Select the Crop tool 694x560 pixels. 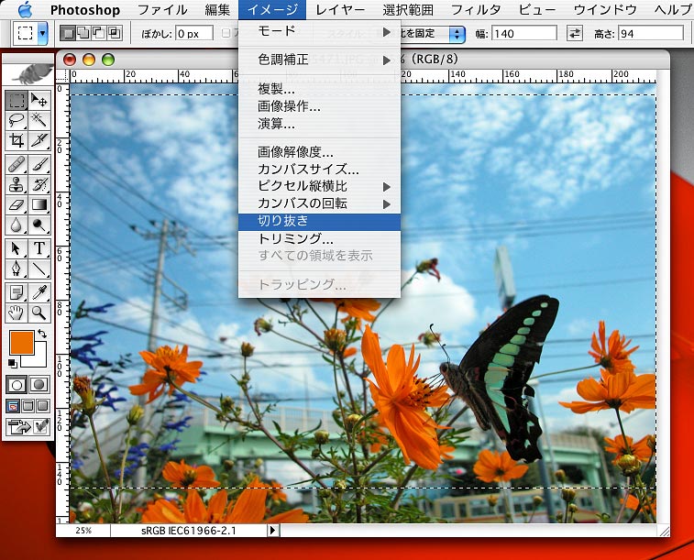[17, 140]
